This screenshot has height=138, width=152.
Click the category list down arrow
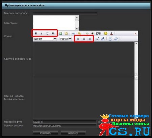pyautogui.click(x=77, y=28)
